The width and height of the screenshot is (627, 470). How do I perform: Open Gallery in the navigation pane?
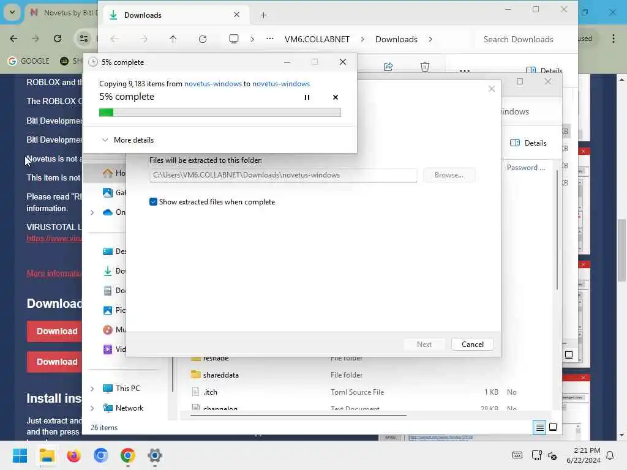click(114, 193)
